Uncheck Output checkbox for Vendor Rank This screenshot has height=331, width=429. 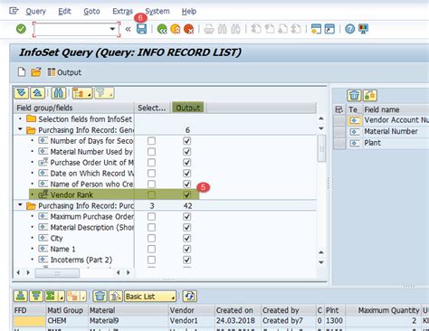click(x=187, y=194)
